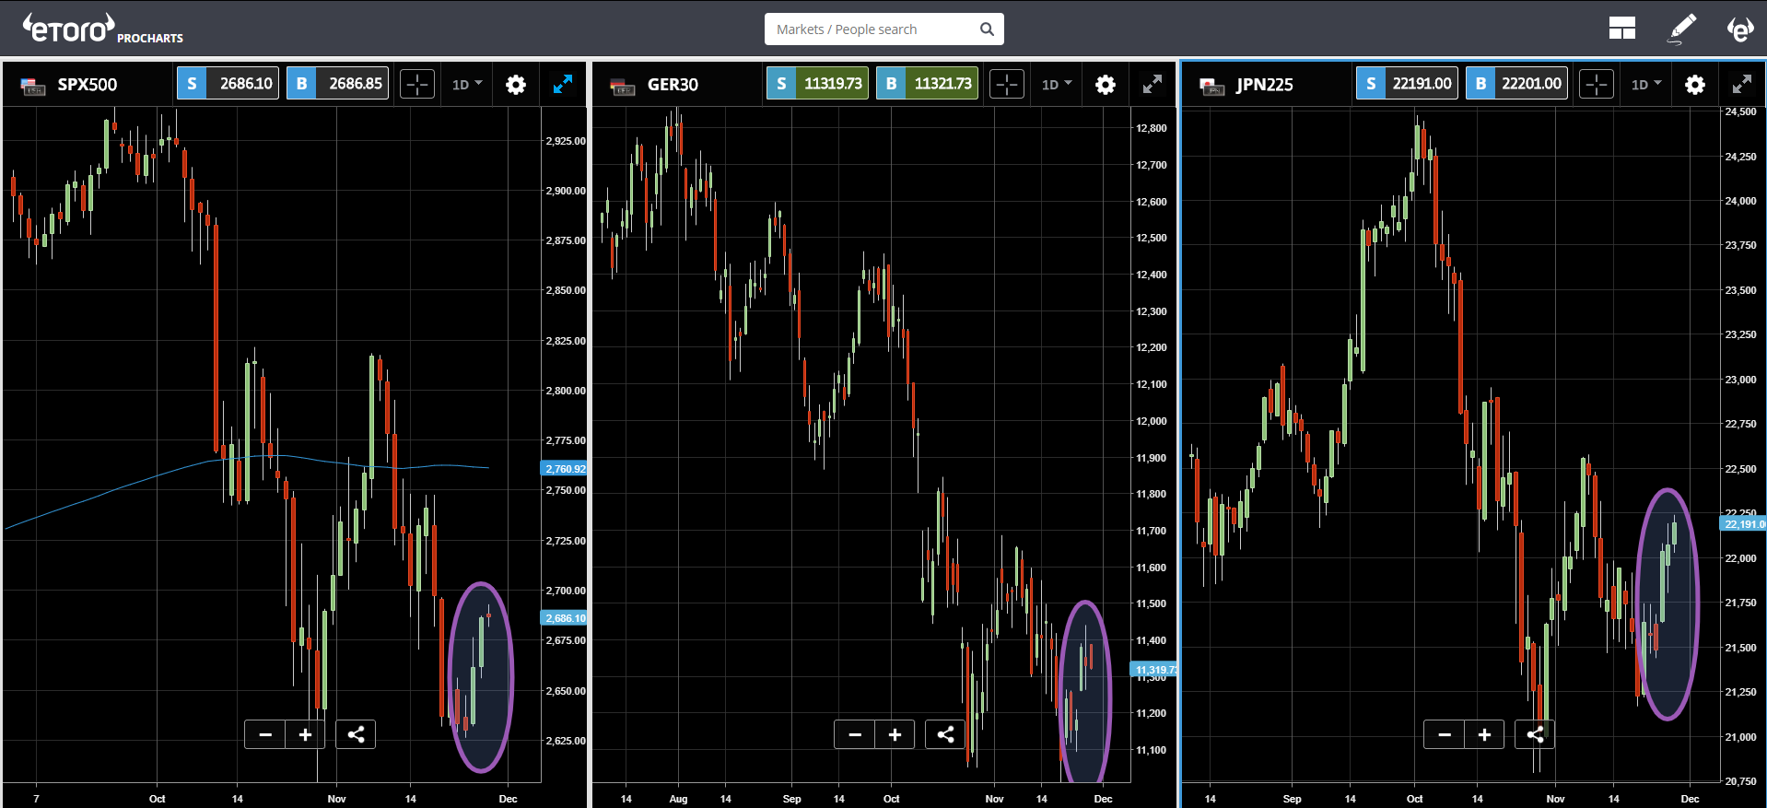Select the SPX500 symbol name

click(x=88, y=85)
